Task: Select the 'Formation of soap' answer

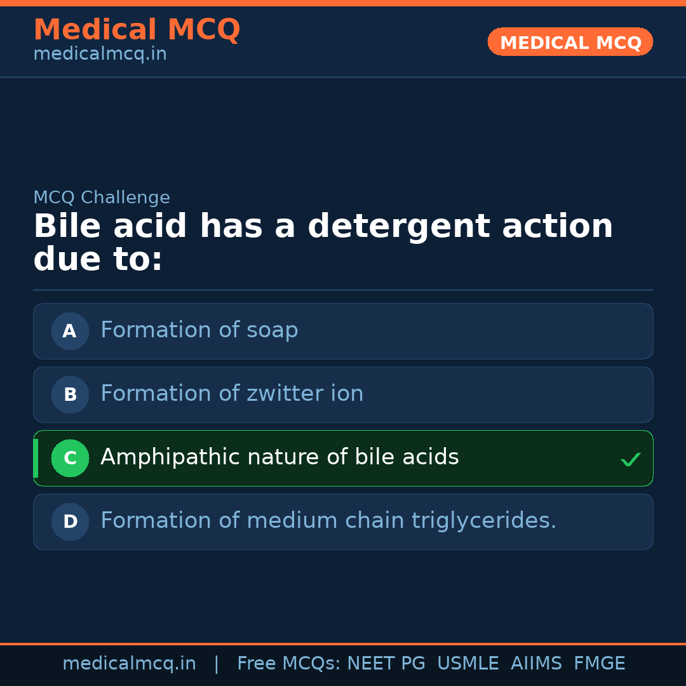Action: pyautogui.click(x=199, y=330)
